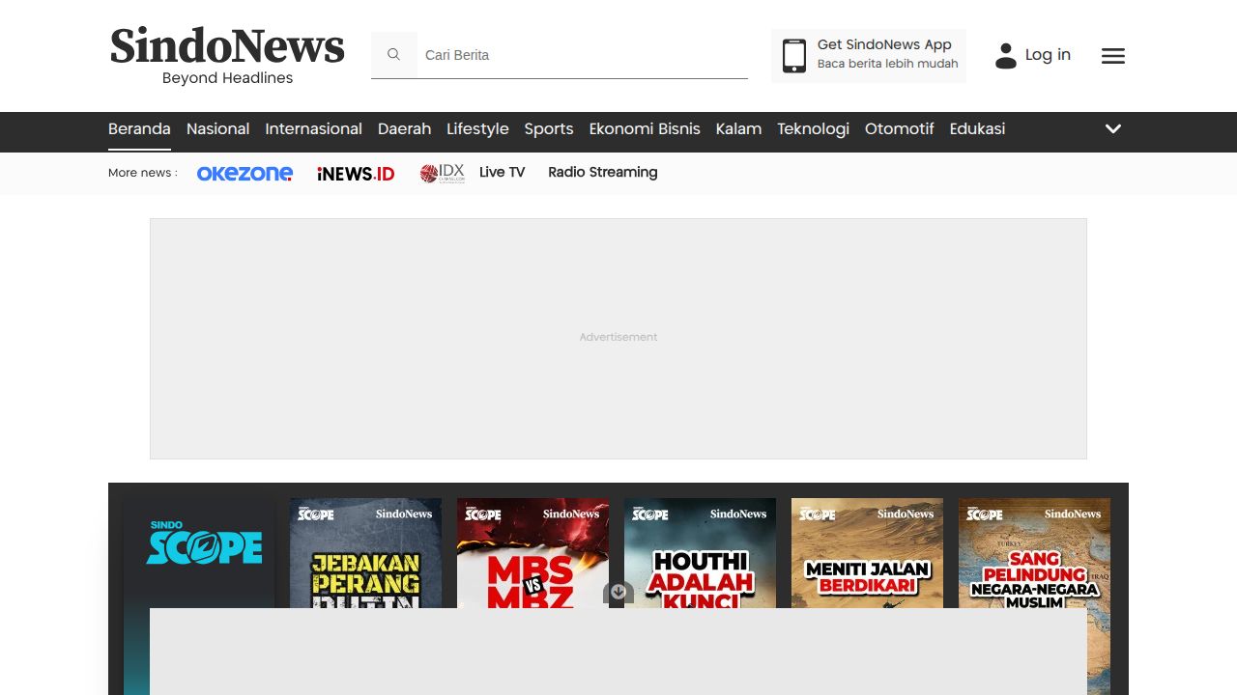Go to the Beranda tab
This screenshot has height=695, width=1237.
[139, 129]
